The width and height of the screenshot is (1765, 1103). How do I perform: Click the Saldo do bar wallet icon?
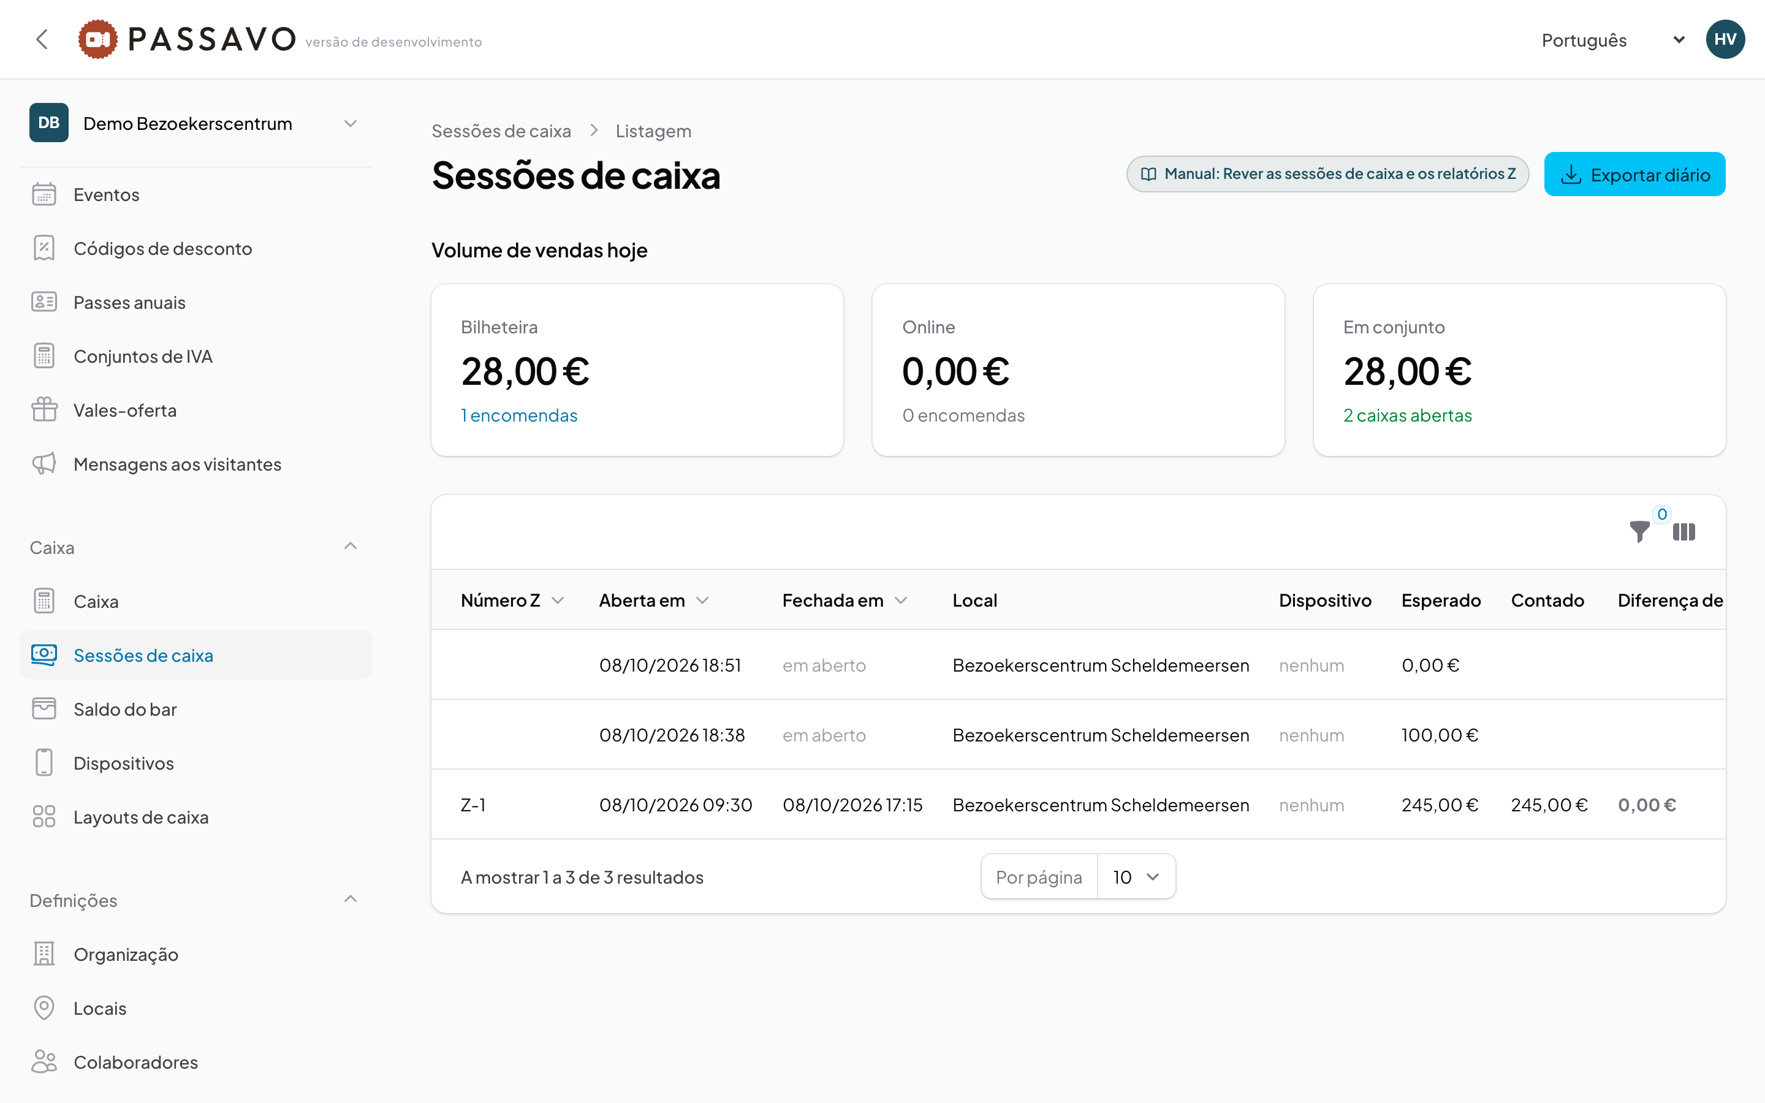44,709
